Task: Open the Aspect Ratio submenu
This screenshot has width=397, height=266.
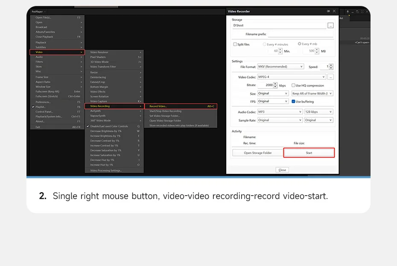Action: point(57,82)
